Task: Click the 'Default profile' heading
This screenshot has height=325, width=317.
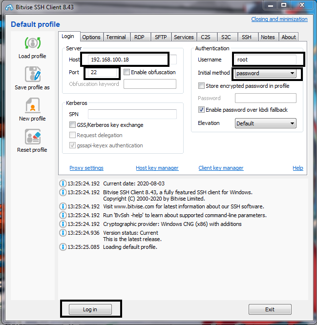Action: point(35,24)
